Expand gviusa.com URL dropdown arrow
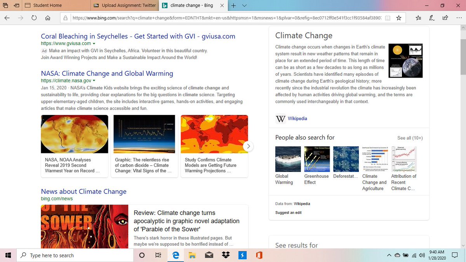The image size is (466, 262). click(94, 43)
